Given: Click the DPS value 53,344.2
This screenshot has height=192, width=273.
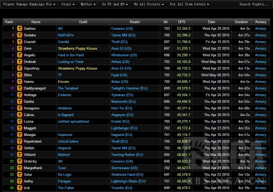Looking at the screenshot, I should pyautogui.click(x=184, y=29).
